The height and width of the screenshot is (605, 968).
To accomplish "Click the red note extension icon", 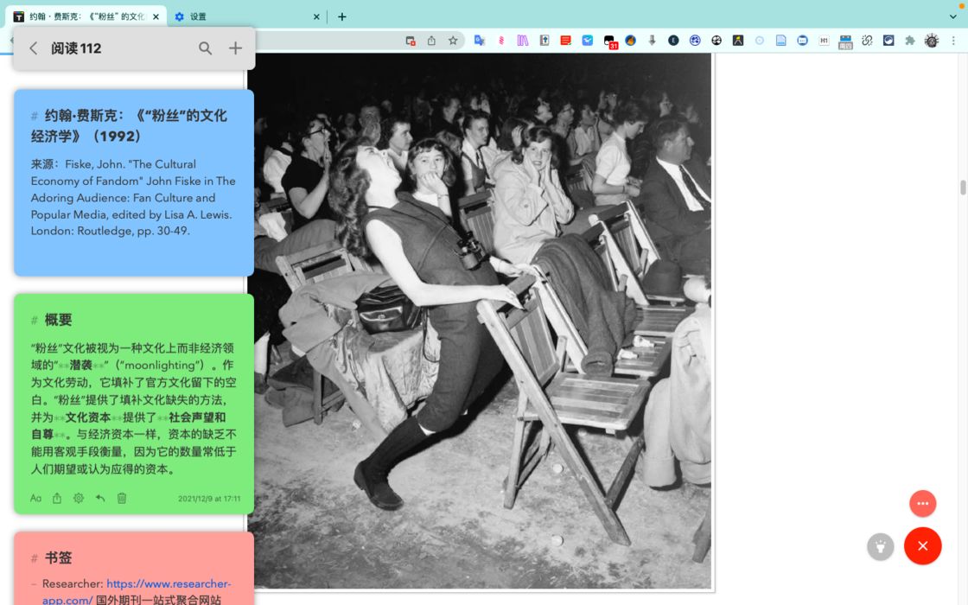I will click(565, 41).
